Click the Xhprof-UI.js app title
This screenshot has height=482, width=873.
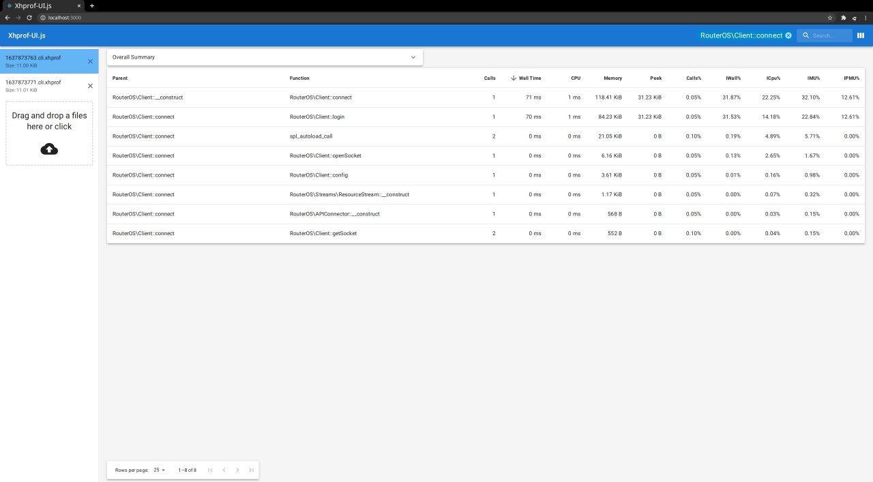[27, 35]
